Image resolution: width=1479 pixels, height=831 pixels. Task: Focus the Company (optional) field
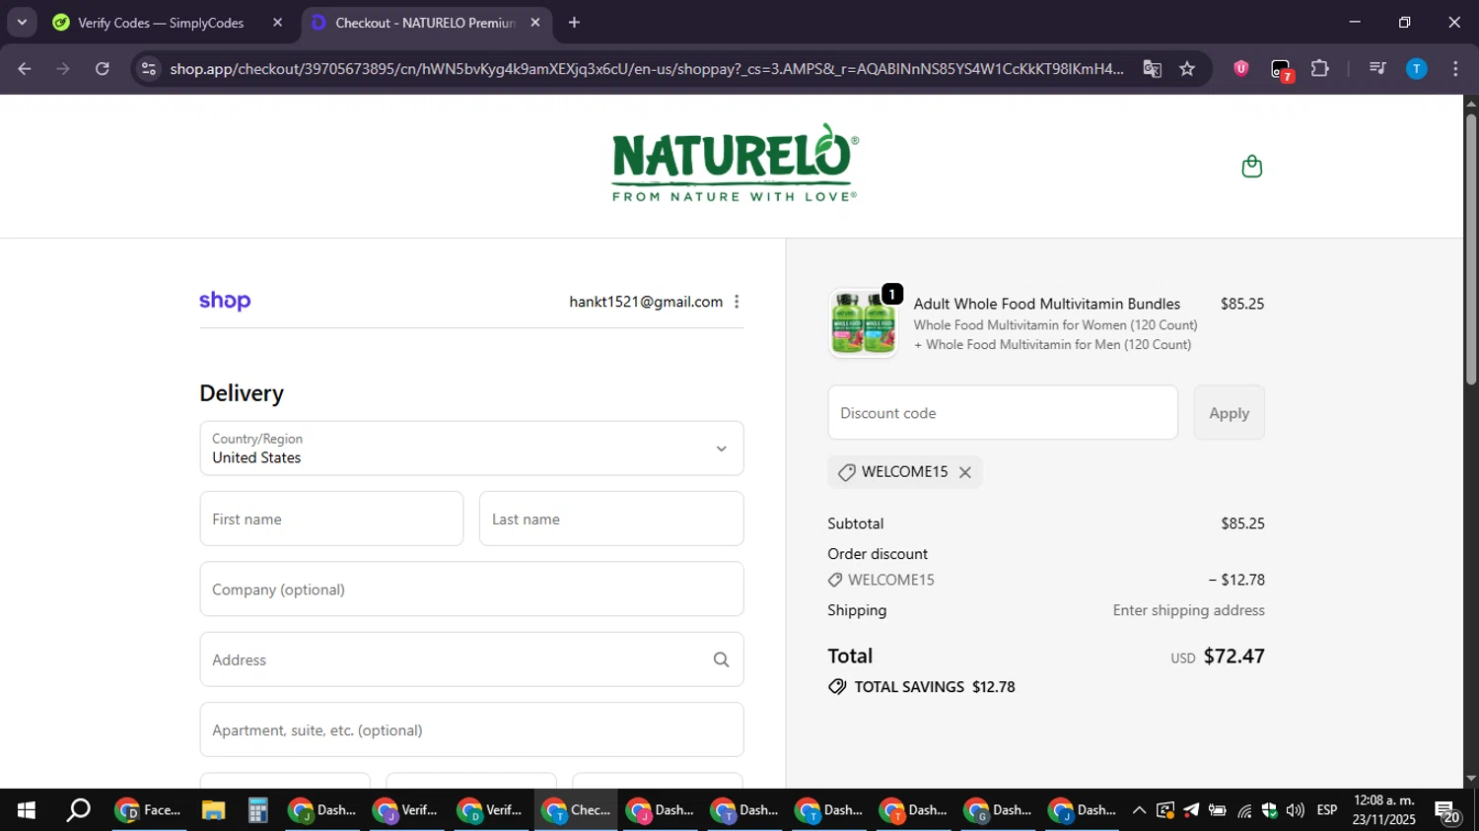(471, 589)
